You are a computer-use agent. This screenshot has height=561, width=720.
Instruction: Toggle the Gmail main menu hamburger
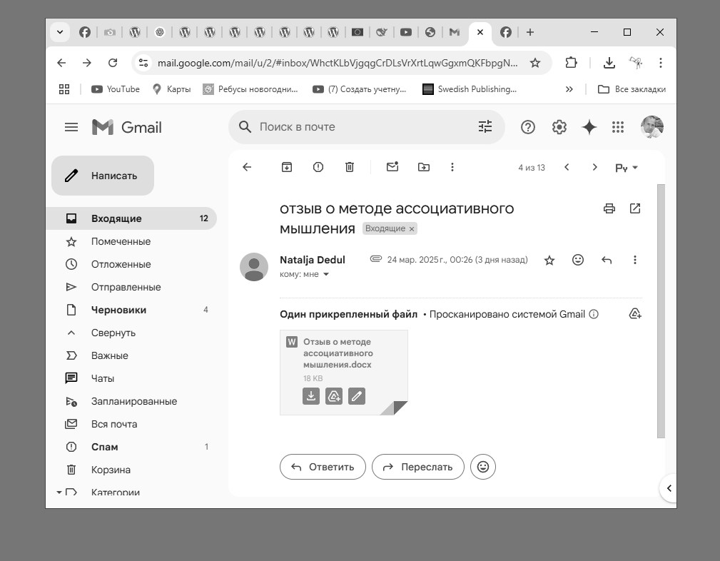tap(71, 127)
